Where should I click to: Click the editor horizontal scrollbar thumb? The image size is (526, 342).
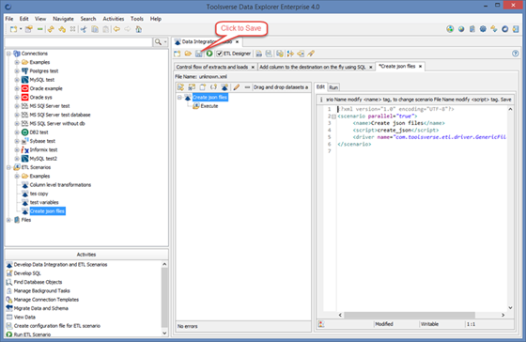tap(410, 315)
